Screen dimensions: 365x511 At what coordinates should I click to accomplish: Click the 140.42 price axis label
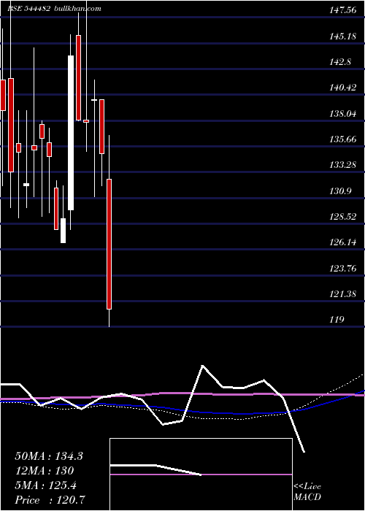pyautogui.click(x=342, y=88)
